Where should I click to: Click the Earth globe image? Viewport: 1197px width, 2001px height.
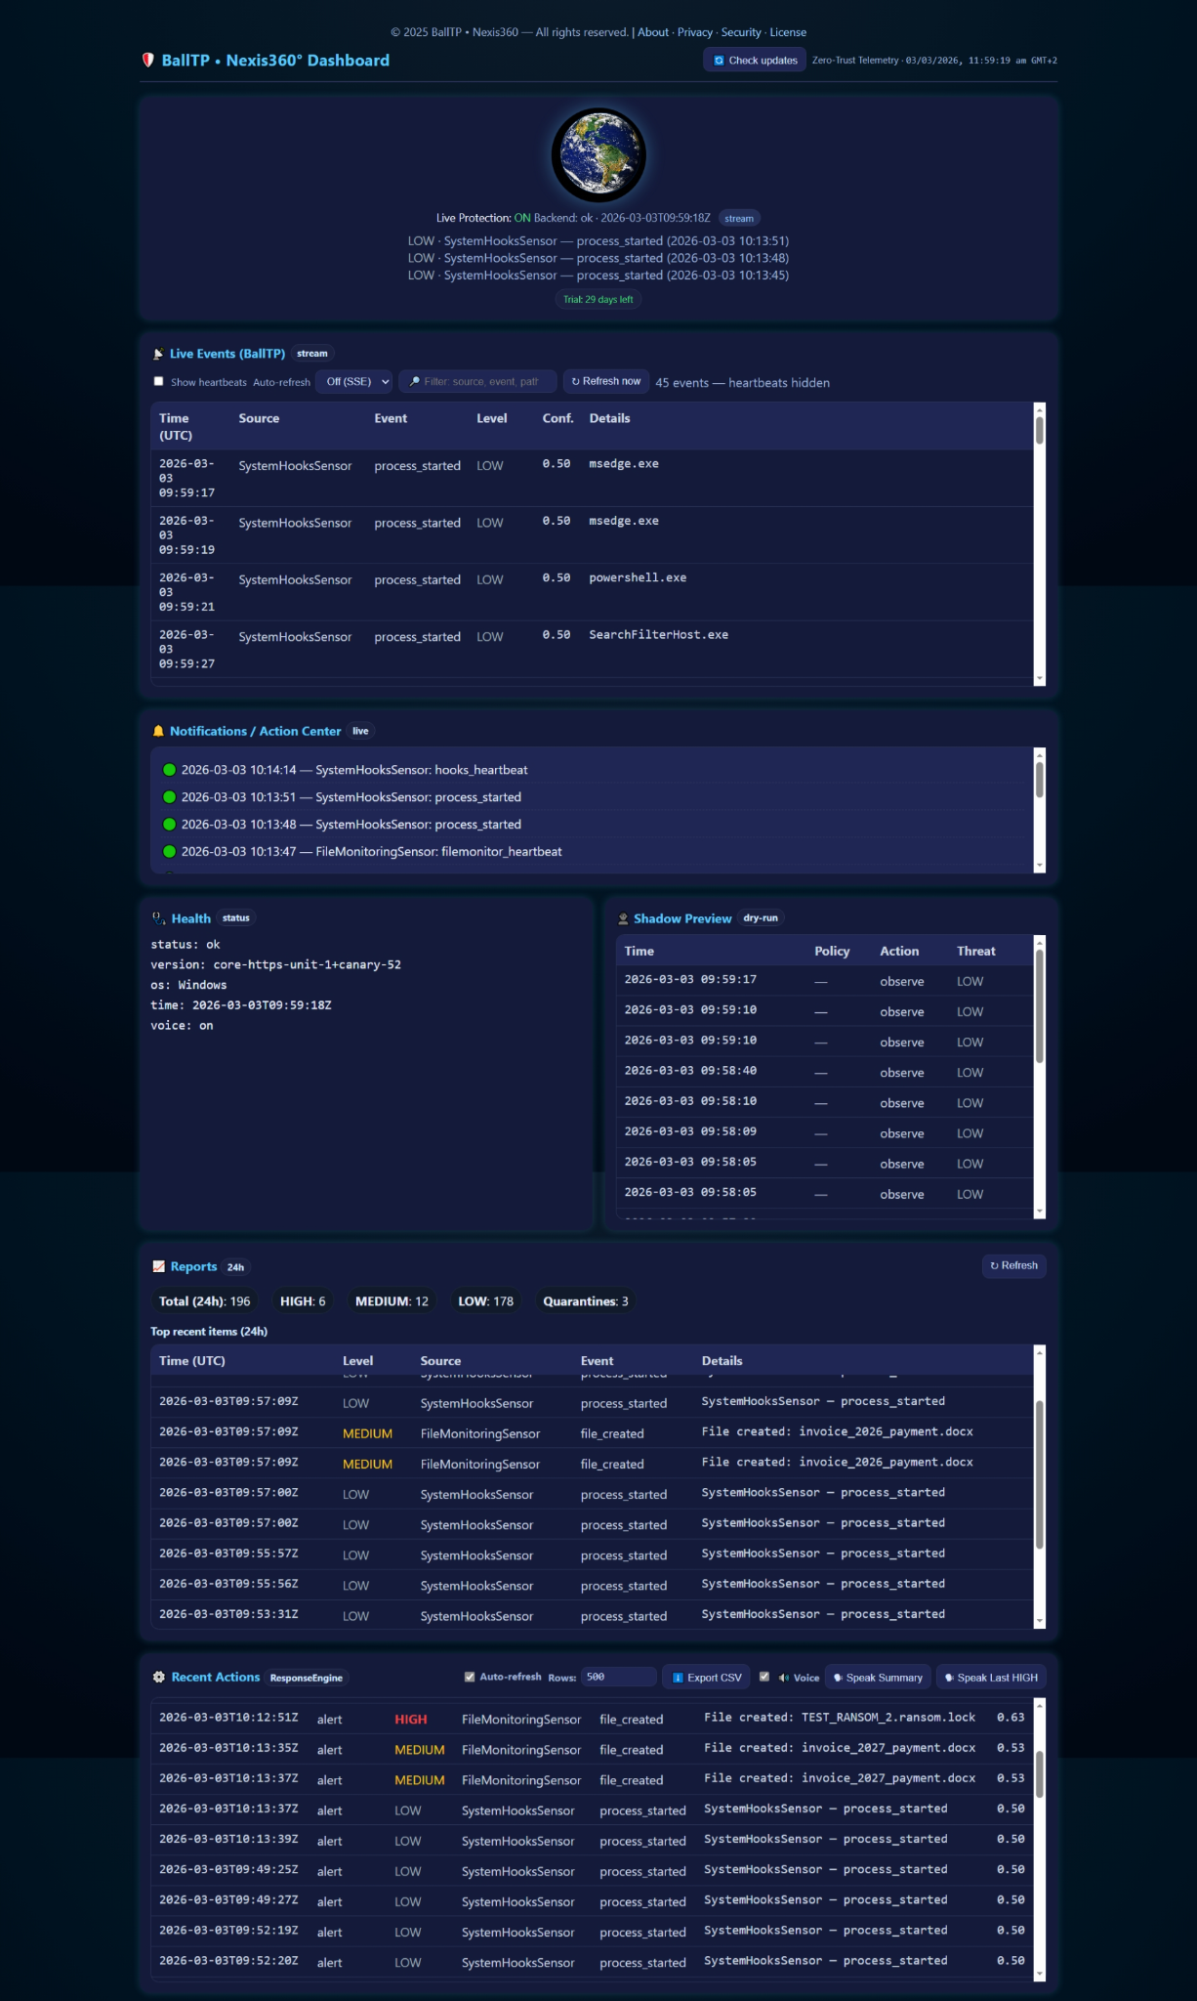[598, 155]
